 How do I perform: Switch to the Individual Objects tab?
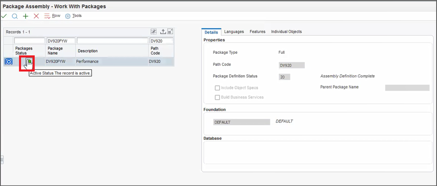coord(287,32)
